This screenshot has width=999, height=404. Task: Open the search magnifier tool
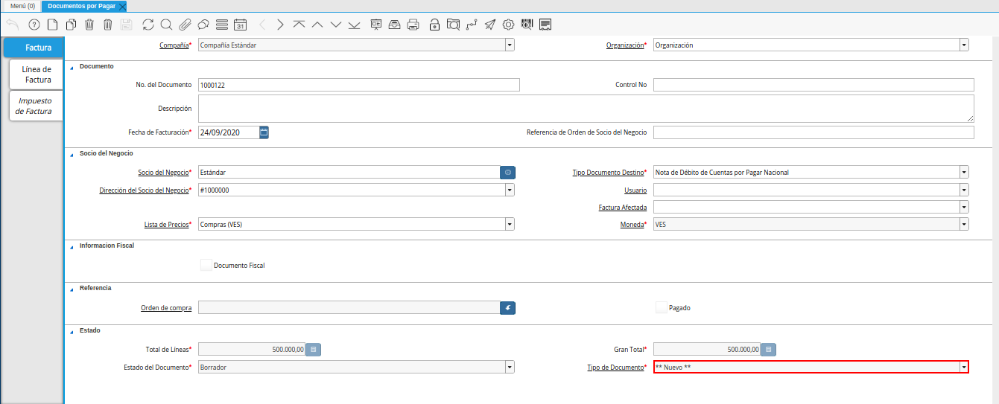coord(166,25)
